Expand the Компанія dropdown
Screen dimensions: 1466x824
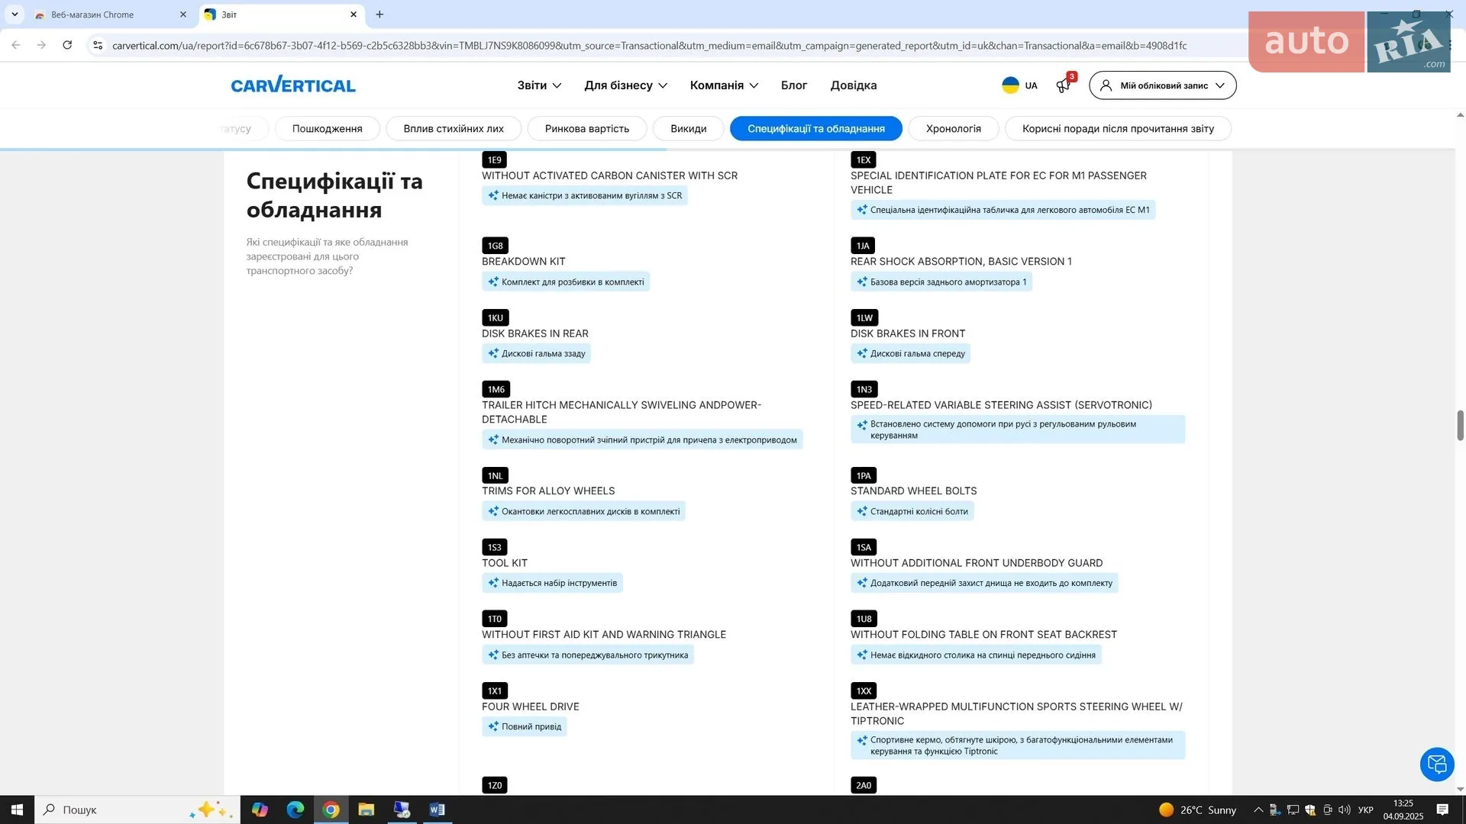point(724,85)
